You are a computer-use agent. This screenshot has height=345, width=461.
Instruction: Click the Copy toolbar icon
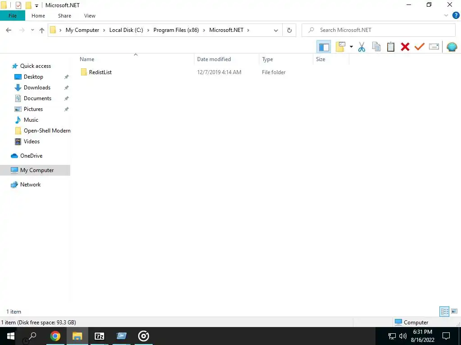[x=376, y=47]
